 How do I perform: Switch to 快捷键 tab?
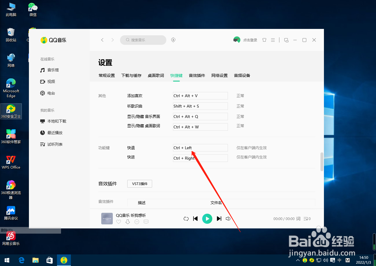tap(176, 75)
